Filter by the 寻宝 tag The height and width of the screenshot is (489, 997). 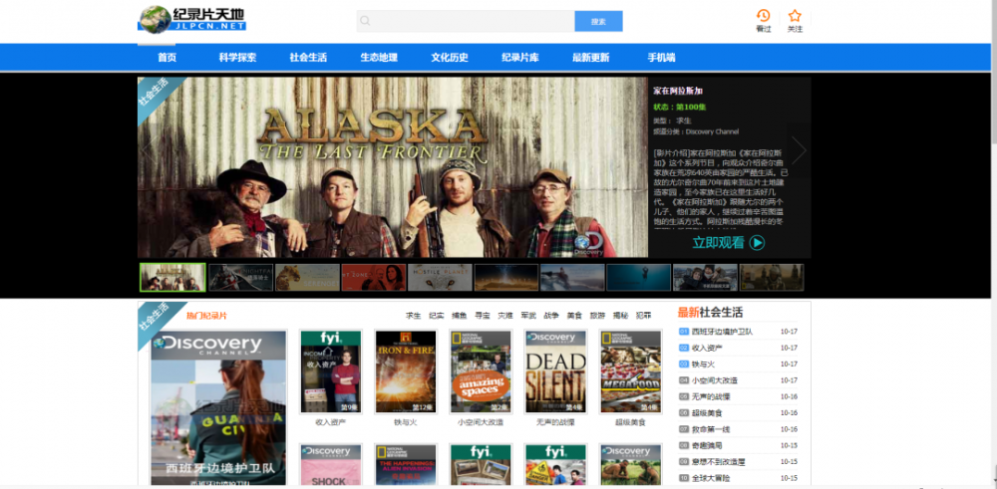tap(482, 316)
